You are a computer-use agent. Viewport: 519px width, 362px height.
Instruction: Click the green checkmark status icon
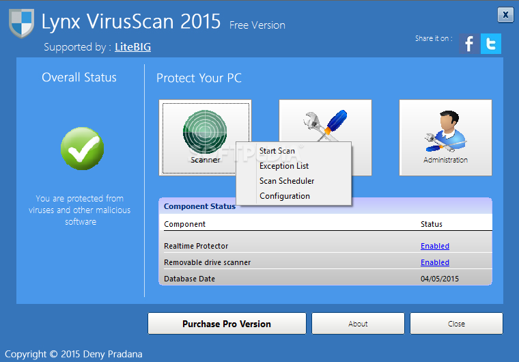coord(82,149)
